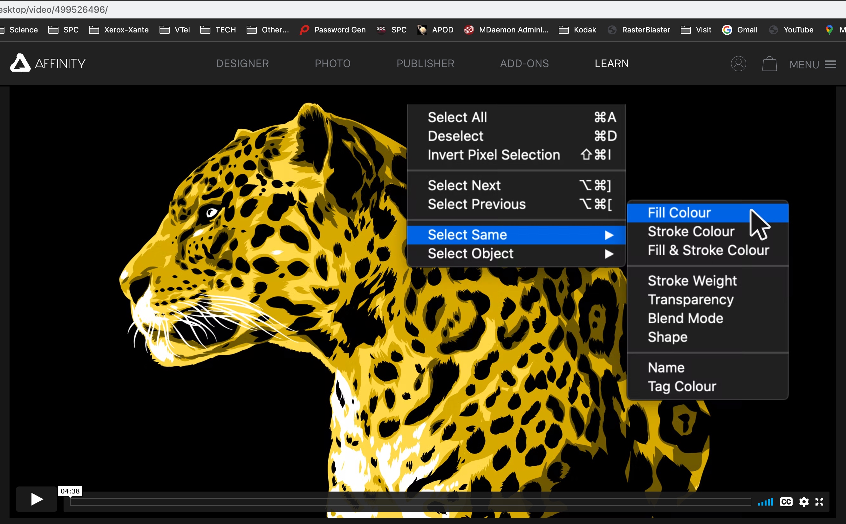Screen dimensions: 846x524
Task: Enter video fullscreen mode
Action: tap(819, 502)
